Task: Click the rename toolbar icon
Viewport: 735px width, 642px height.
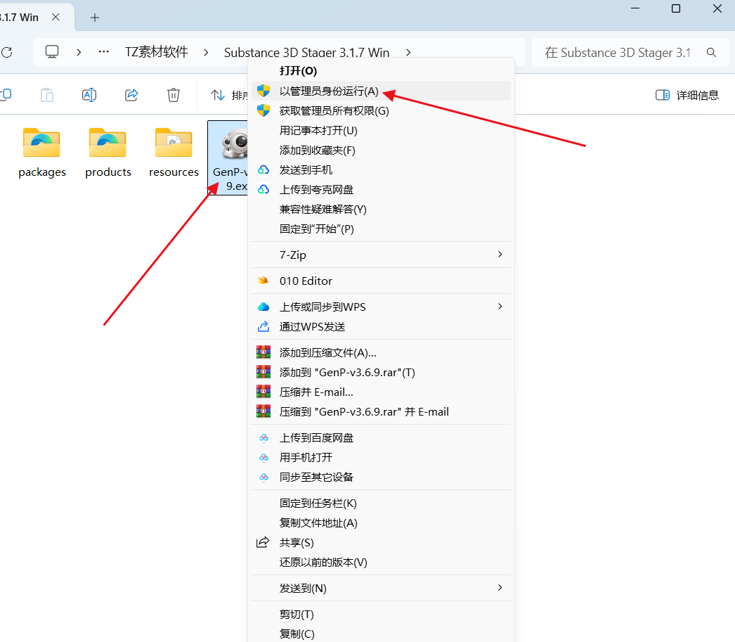Action: [x=89, y=95]
